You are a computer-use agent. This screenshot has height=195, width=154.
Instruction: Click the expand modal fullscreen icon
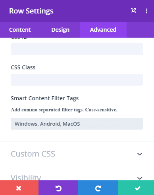coord(133,11)
